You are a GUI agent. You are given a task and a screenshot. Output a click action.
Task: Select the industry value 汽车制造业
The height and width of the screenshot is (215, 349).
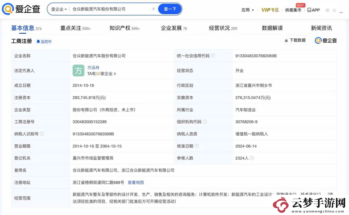245,110
